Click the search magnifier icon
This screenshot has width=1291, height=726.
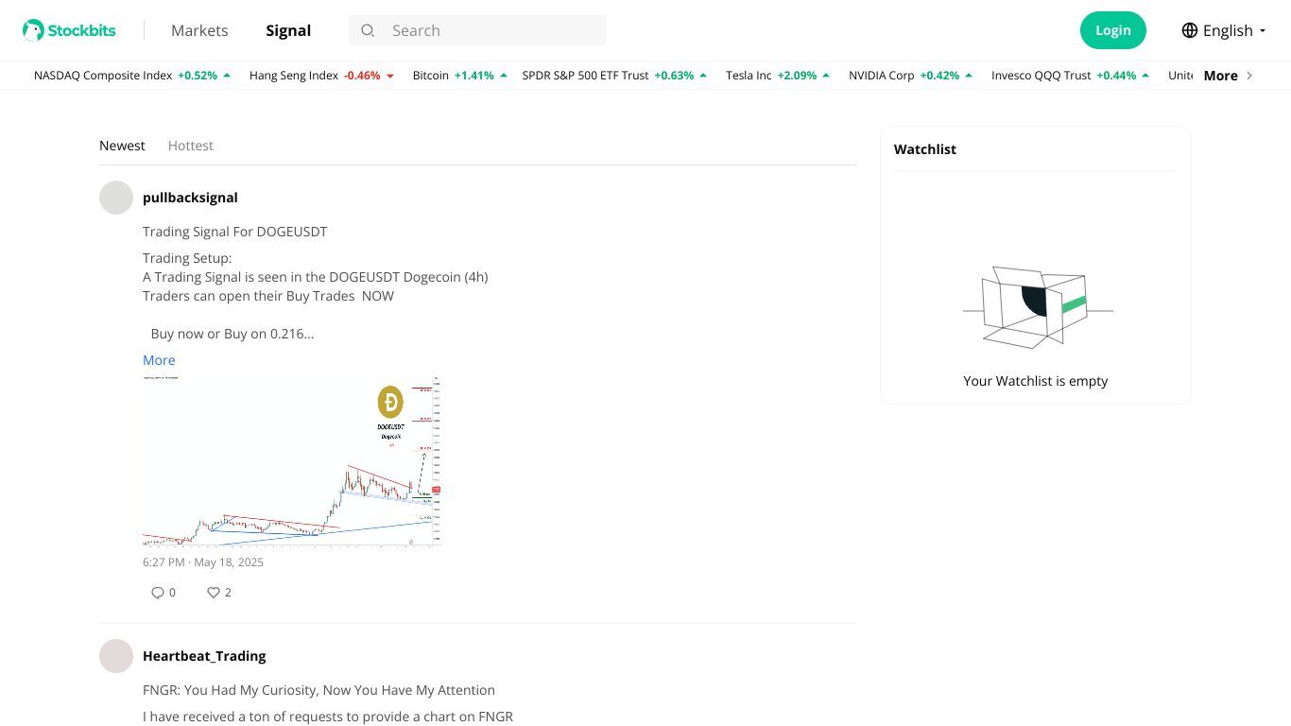368,30
